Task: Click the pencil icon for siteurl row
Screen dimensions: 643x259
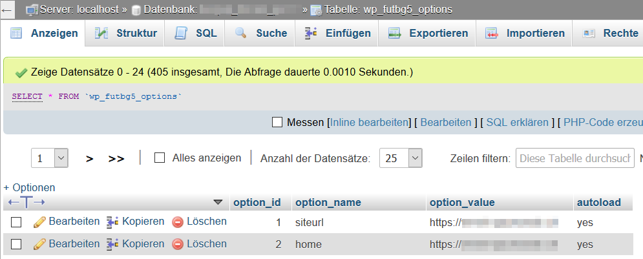Action: point(39,222)
